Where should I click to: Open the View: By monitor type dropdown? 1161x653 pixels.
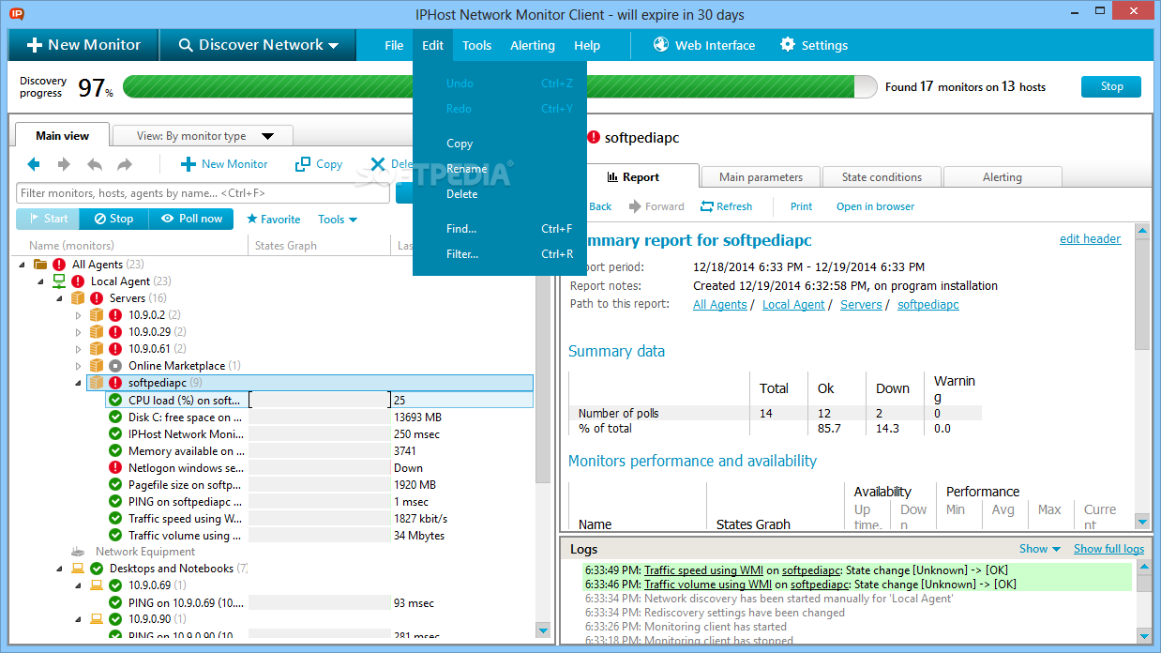coord(203,136)
